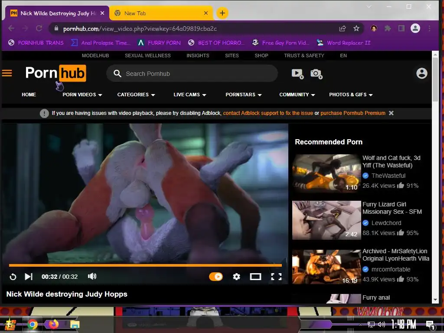Click the magnifier search icon
444x333 pixels.
click(x=117, y=74)
